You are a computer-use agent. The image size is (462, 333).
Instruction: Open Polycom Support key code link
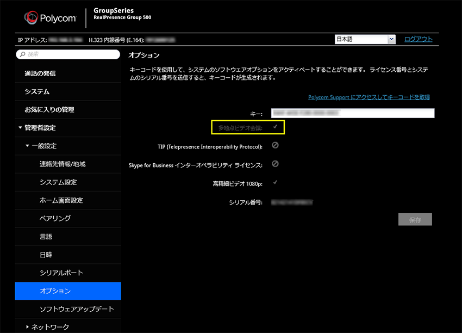pos(369,97)
